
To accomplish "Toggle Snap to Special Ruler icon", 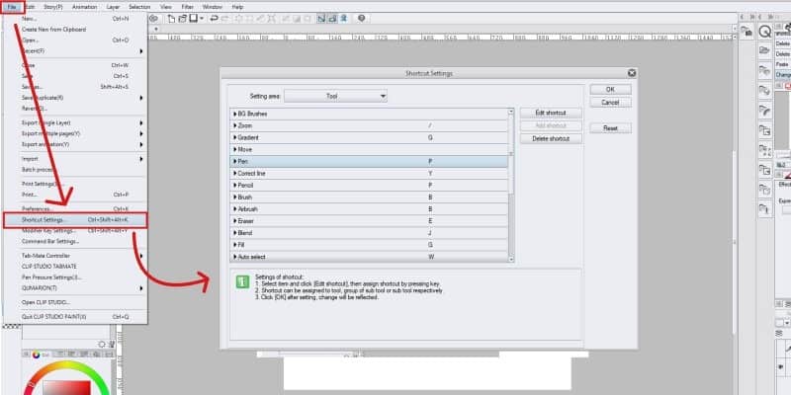I will (332, 18).
